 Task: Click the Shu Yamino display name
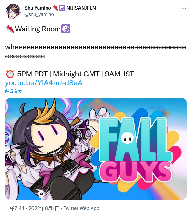38,8
